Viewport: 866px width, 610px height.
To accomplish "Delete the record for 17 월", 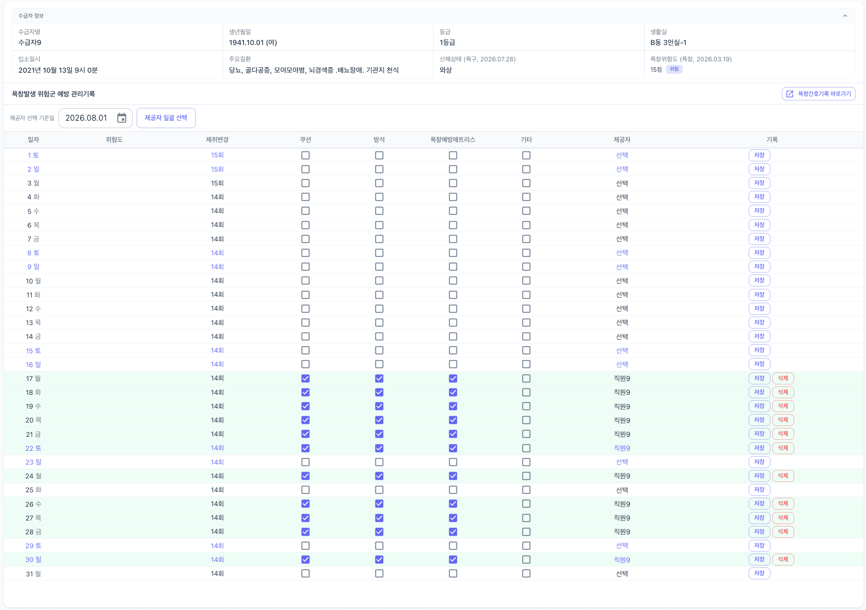I will tap(783, 378).
